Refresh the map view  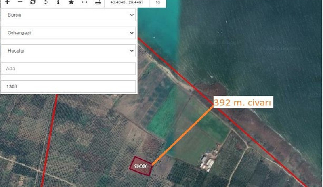click(33, 2)
